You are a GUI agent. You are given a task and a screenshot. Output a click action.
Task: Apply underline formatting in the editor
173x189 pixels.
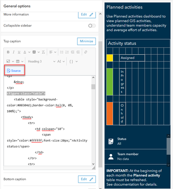pos(19,52)
